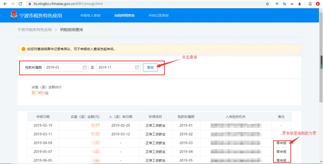
Task: Click the 入库税务机关 column header
Action: (236, 117)
